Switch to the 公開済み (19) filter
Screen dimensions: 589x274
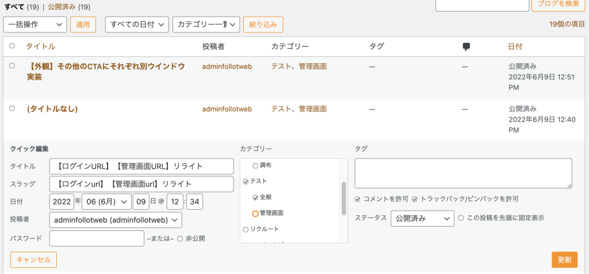coord(69,7)
